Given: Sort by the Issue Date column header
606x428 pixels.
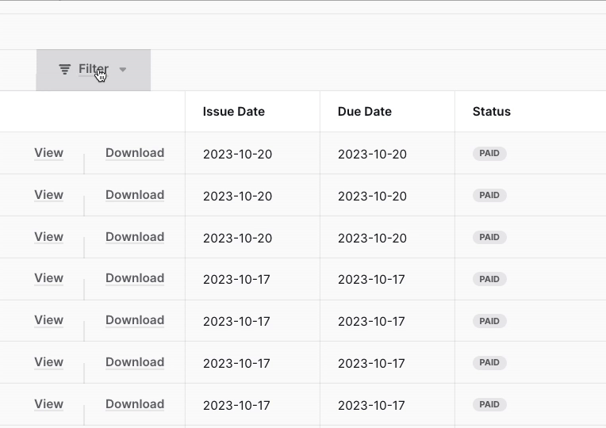Looking at the screenshot, I should tap(234, 112).
